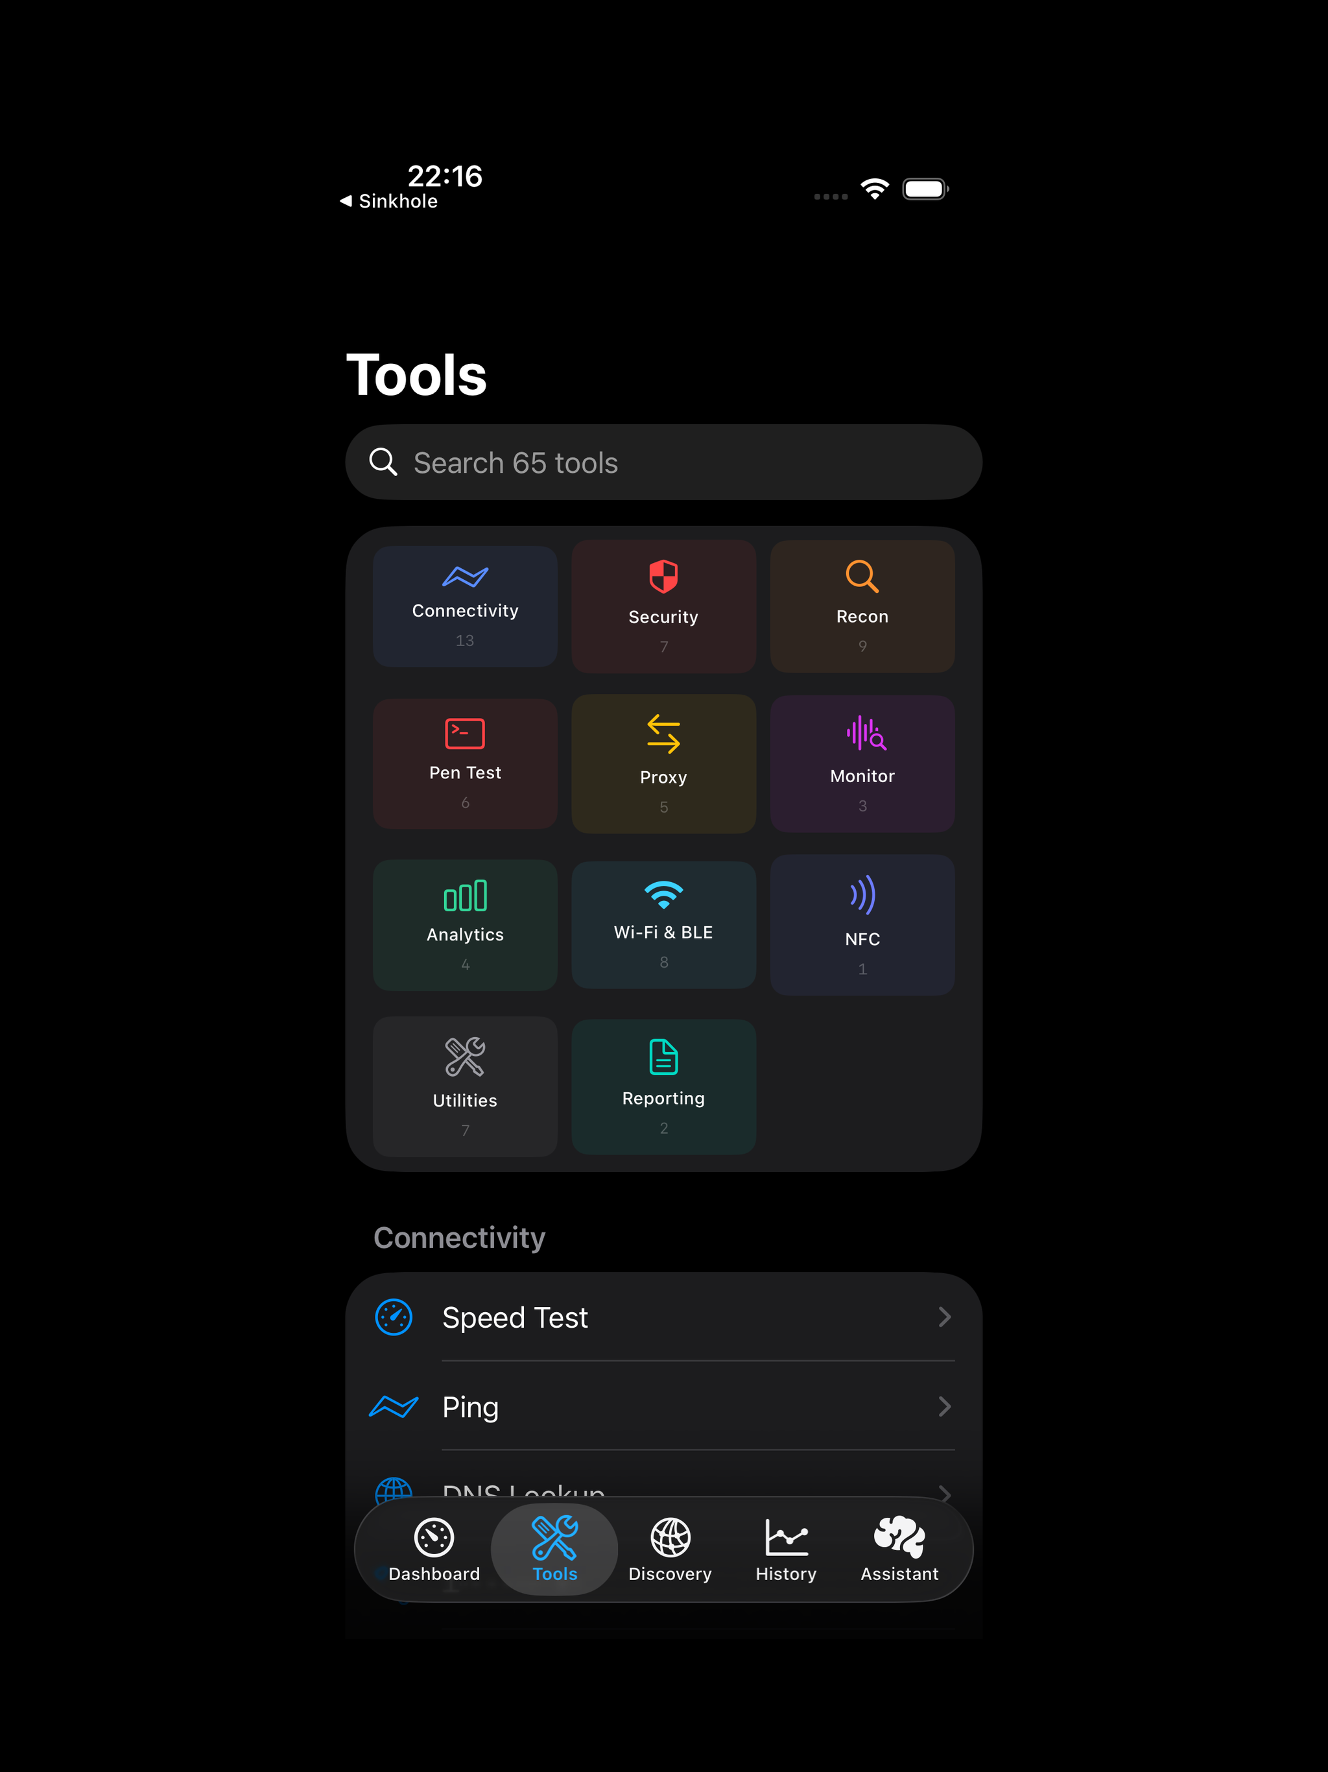Image resolution: width=1328 pixels, height=1772 pixels.
Task: Select the Wi-Fi & BLE label
Action: 663,931
